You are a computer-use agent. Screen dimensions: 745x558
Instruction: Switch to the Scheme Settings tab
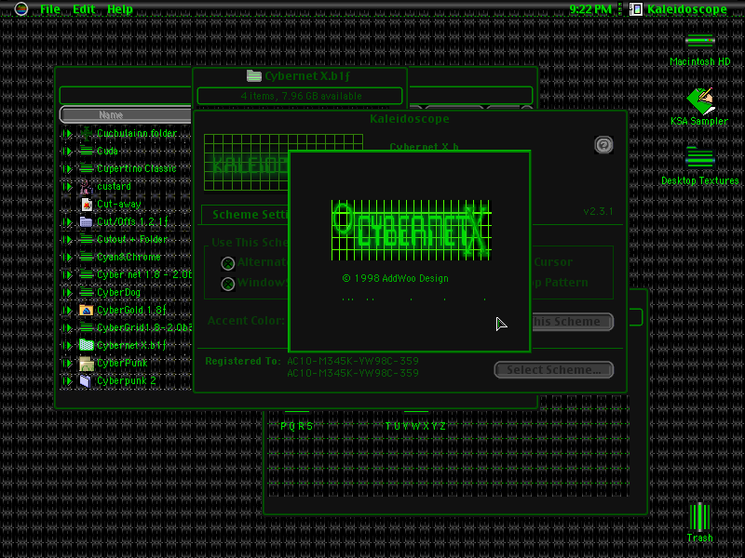245,215
